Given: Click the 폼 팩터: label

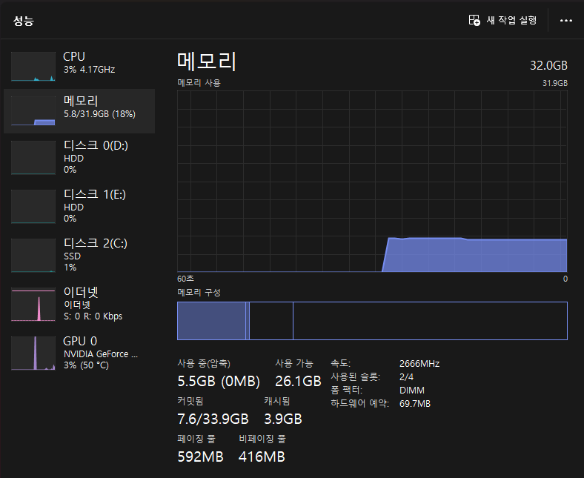Looking at the screenshot, I should pos(346,391).
